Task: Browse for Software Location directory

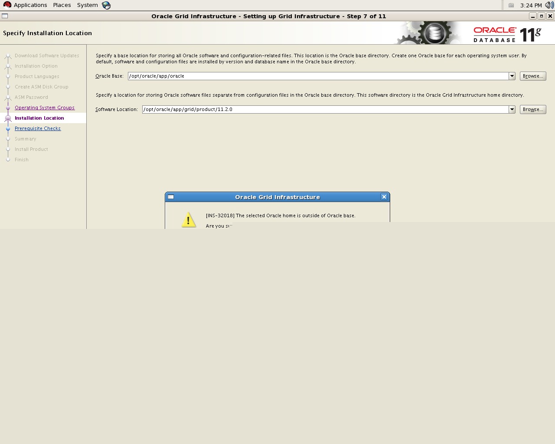Action: click(533, 109)
